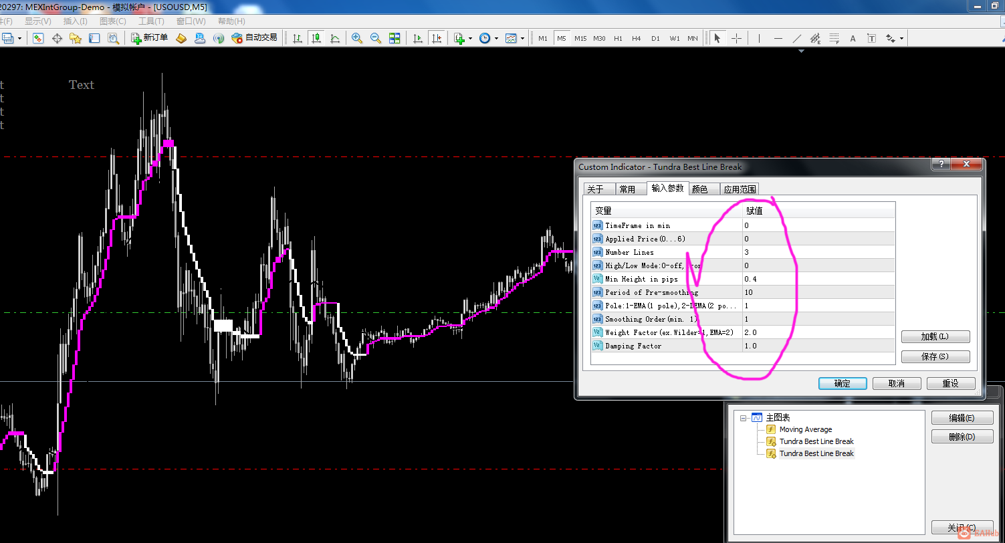Viewport: 1005px width, 543px height.
Task: Click the 自动交易 auto trading button
Action: click(254, 38)
